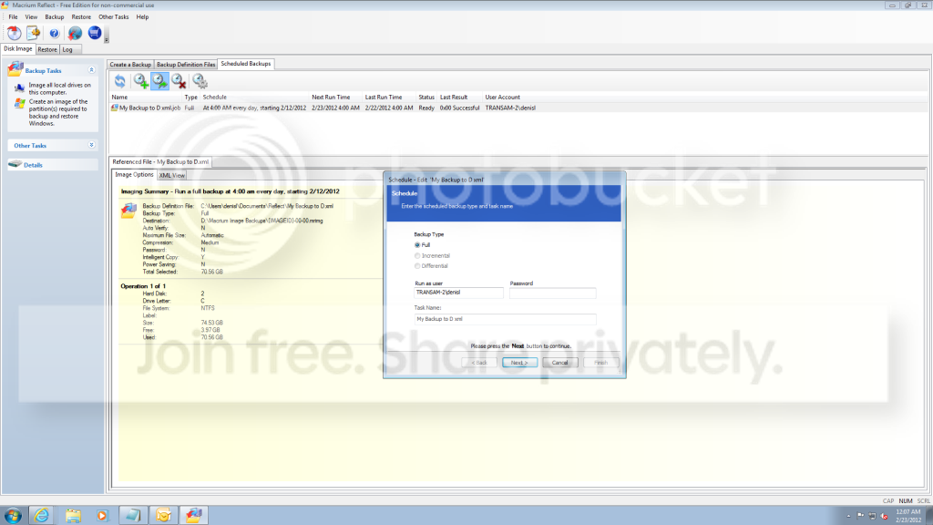Open the File menu
This screenshot has height=525, width=933.
pyautogui.click(x=13, y=16)
